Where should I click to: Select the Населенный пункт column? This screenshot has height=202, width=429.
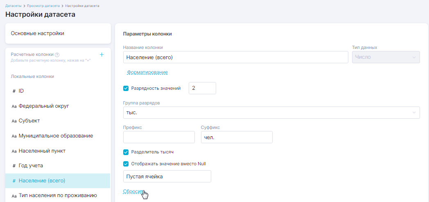pyautogui.click(x=42, y=151)
